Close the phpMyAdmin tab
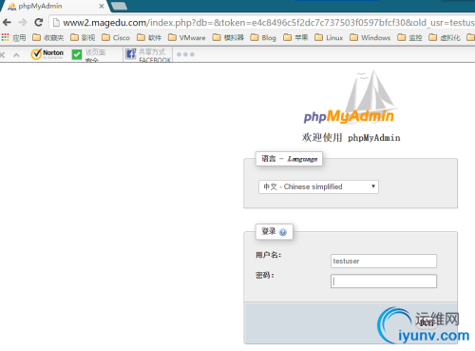The height and width of the screenshot is (351, 475). coord(102,6)
